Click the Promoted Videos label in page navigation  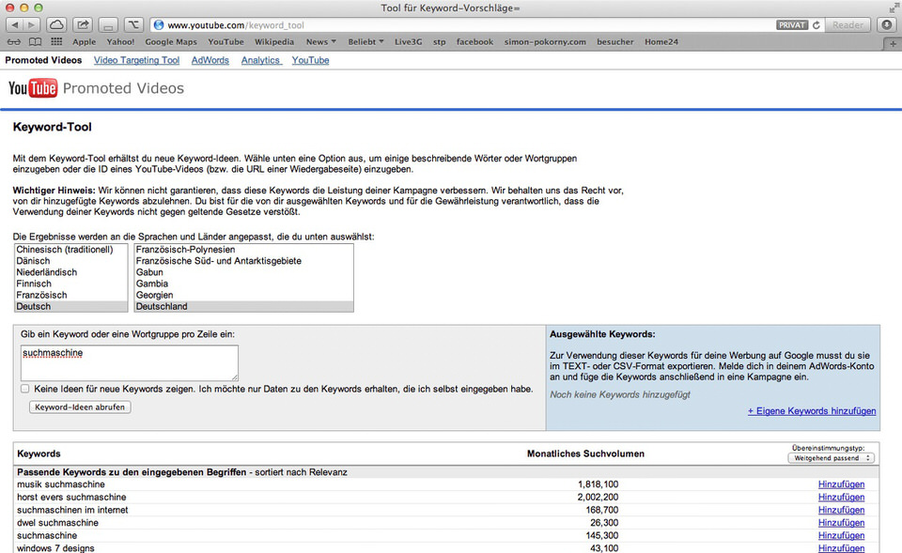click(x=44, y=60)
